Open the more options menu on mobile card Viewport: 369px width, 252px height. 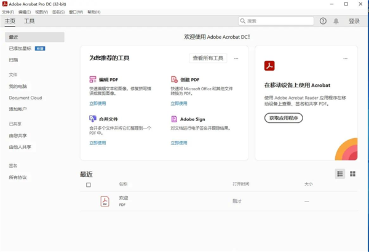tap(346, 58)
